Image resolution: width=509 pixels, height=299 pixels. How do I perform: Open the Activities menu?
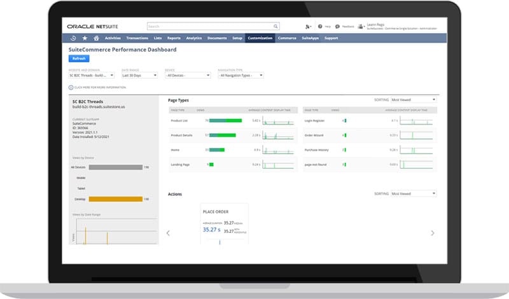click(113, 38)
